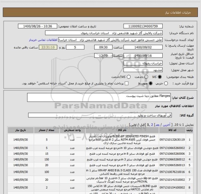Click the BLIND HATCO 18 in flange item
The image size is (201, 194).
(x=122, y=188)
